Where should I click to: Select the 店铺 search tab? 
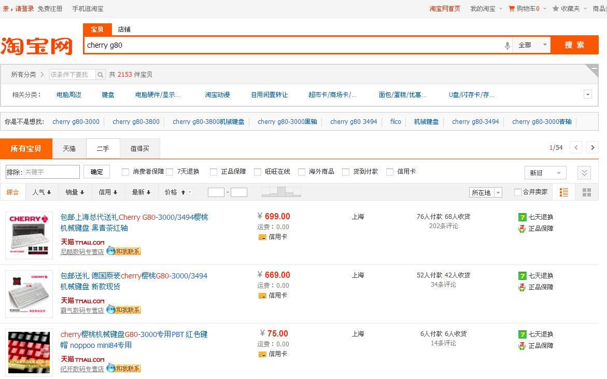pos(124,30)
